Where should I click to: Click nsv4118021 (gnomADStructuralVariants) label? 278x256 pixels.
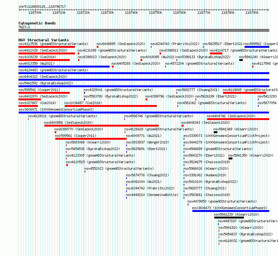click(x=62, y=116)
